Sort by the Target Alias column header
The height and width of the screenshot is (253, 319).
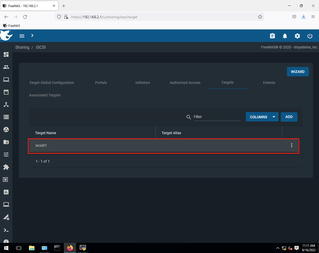[171, 133]
